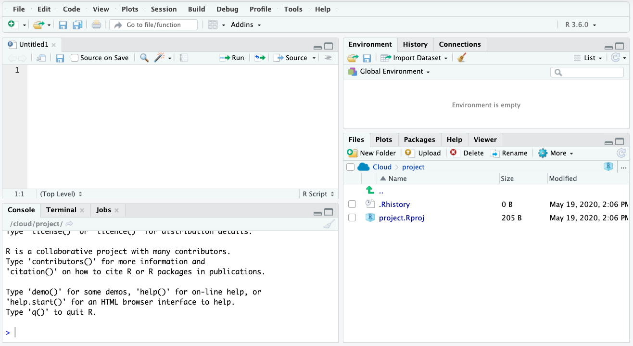Click the print current file icon
The height and width of the screenshot is (346, 633).
96,25
